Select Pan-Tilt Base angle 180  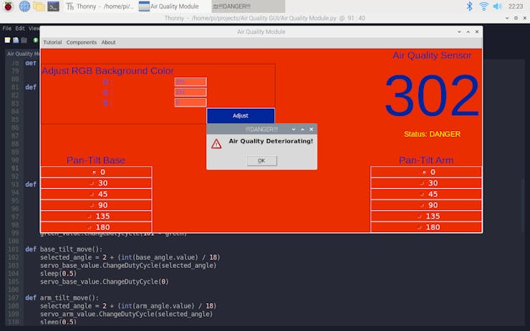pos(97,227)
